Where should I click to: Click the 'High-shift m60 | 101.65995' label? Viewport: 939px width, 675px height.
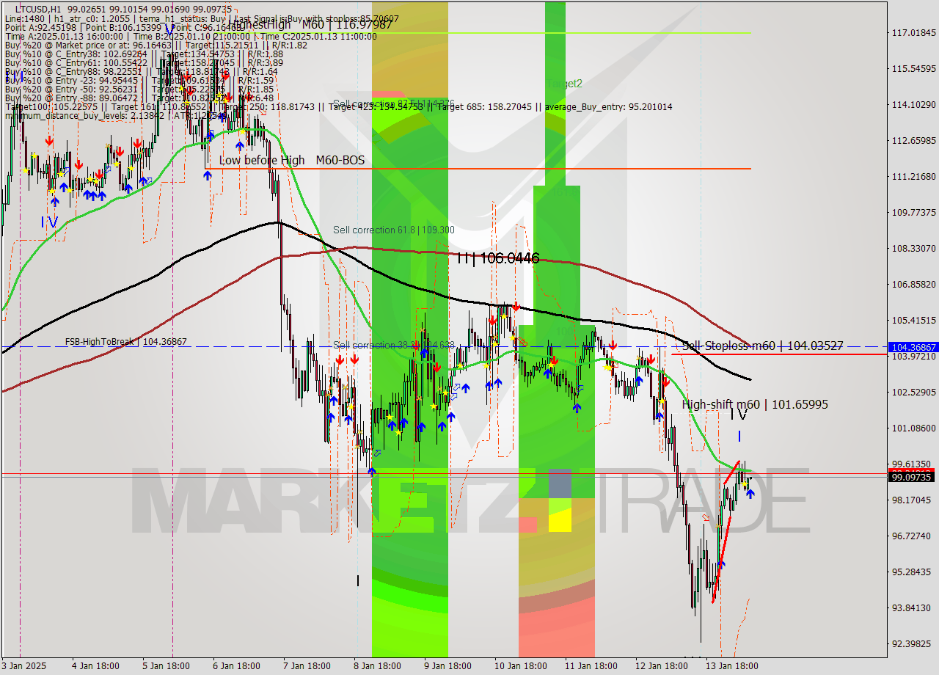point(755,404)
